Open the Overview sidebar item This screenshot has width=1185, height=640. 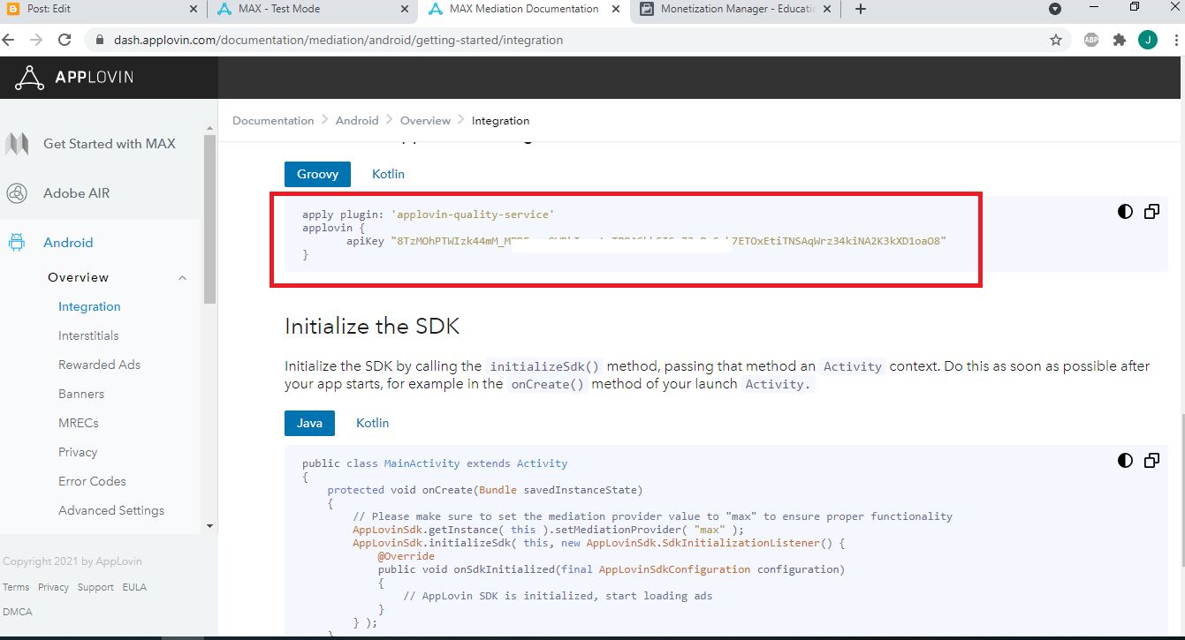tap(78, 277)
